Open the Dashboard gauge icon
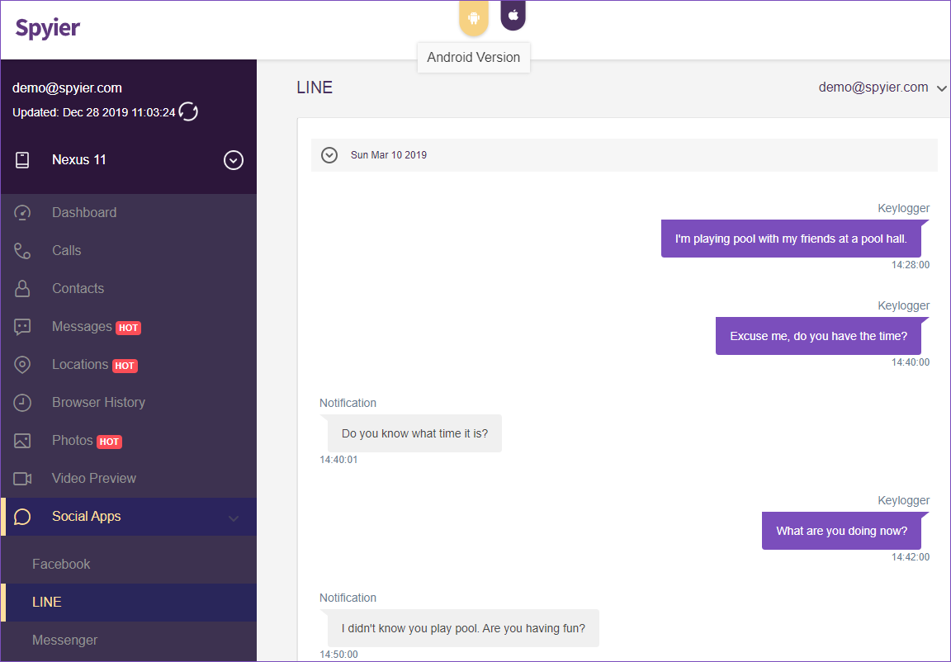This screenshot has width=951, height=662. point(22,213)
